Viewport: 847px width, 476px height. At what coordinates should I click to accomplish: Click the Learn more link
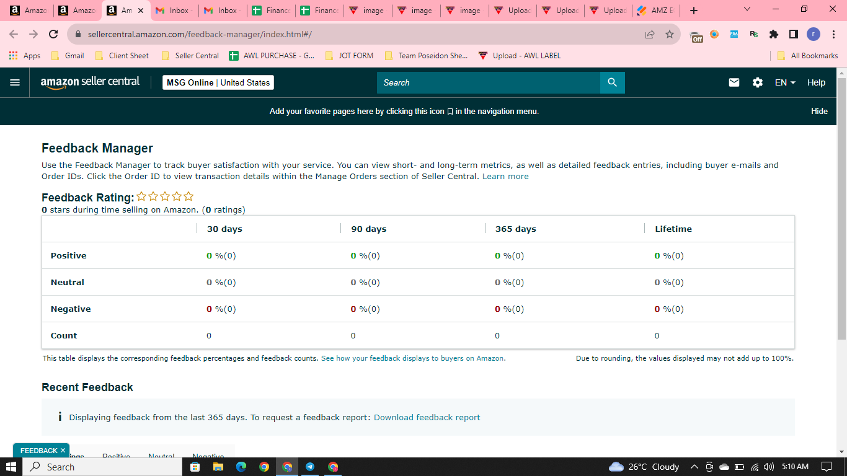pos(505,177)
